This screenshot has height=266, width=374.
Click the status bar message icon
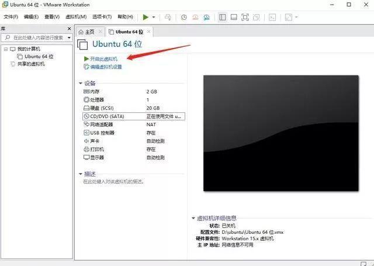coord(363,264)
